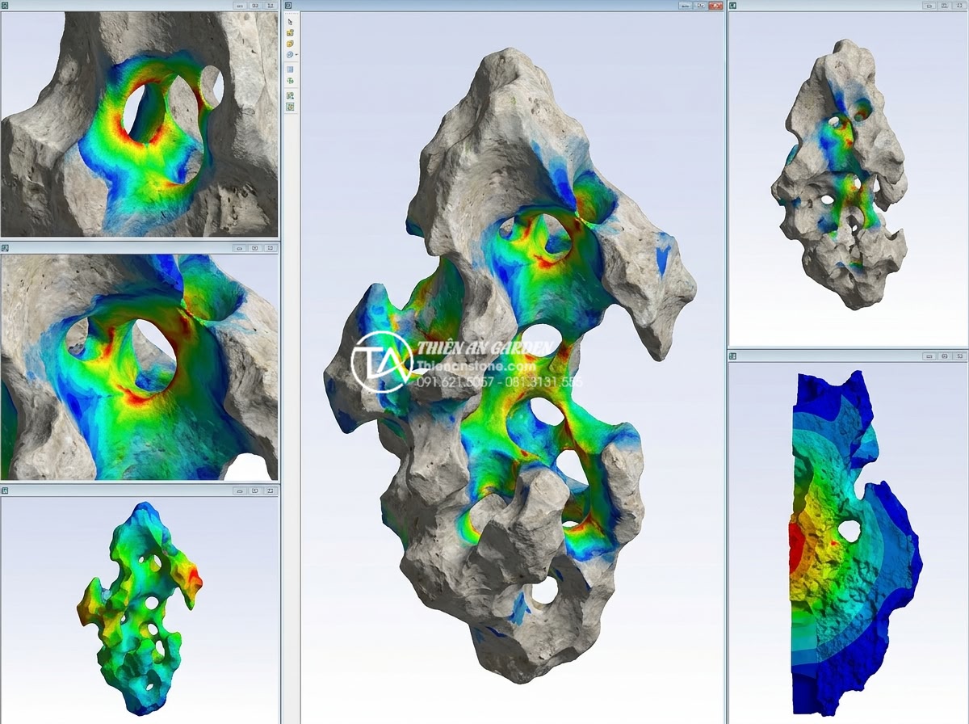Restore the full-color displacement rock window
This screenshot has width=969, height=724.
(x=254, y=490)
